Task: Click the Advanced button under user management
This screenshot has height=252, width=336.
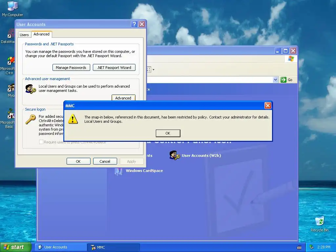Action: click(x=123, y=98)
